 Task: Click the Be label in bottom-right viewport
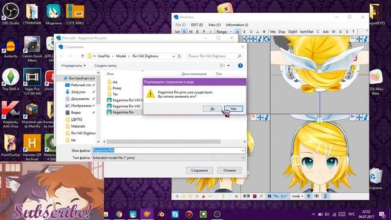tap(353, 117)
